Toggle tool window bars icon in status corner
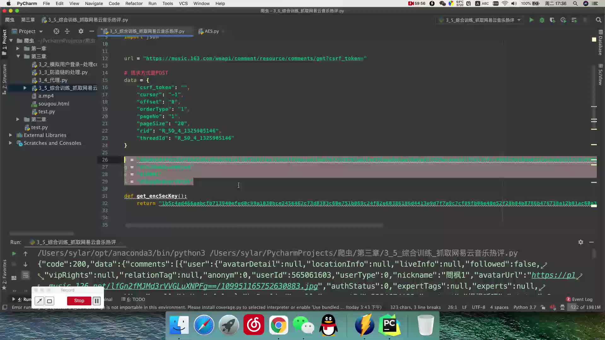The width and height of the screenshot is (605, 340). pyautogui.click(x=5, y=307)
